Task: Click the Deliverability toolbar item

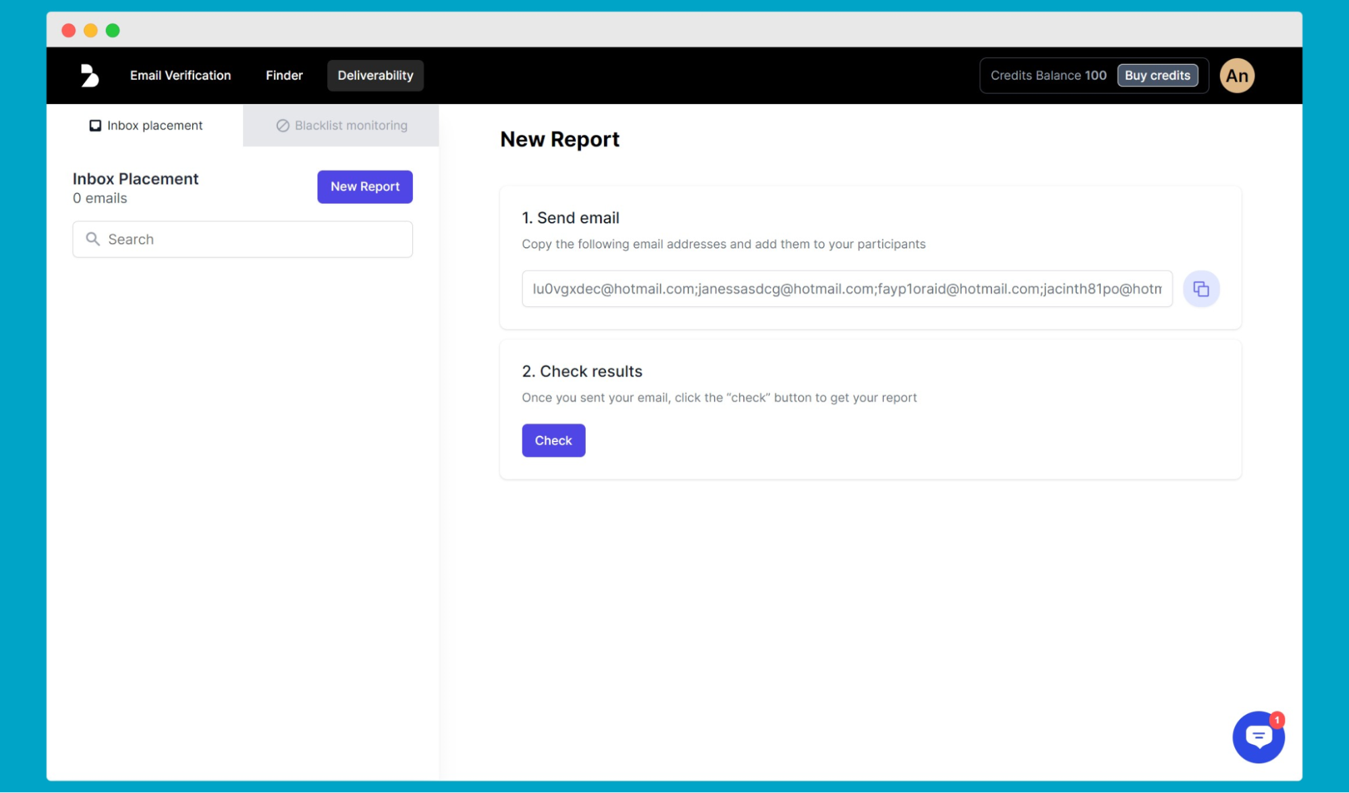Action: click(376, 75)
